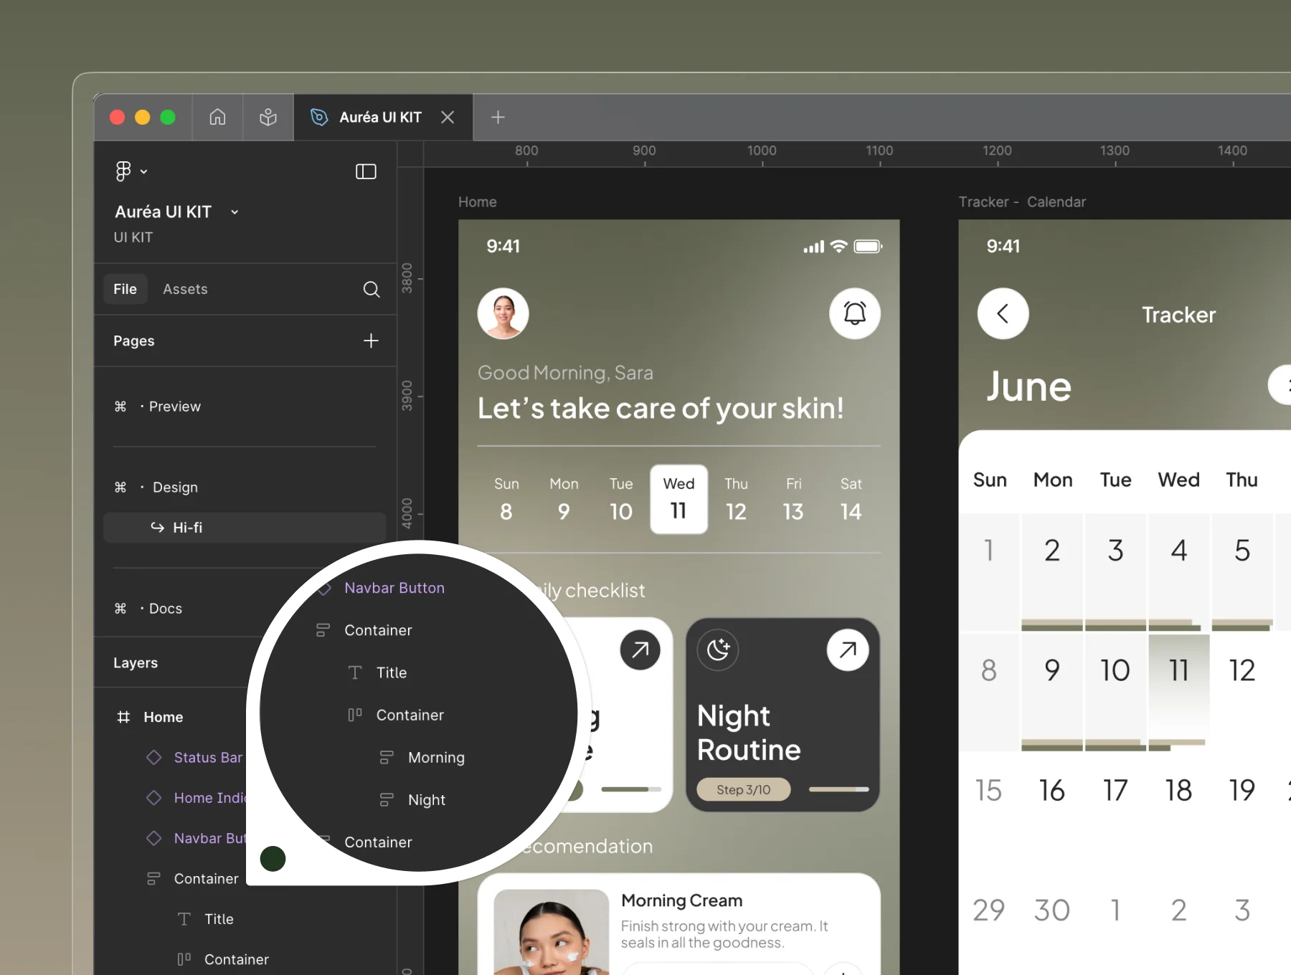Open the Figma home tab icon

pyautogui.click(x=217, y=117)
